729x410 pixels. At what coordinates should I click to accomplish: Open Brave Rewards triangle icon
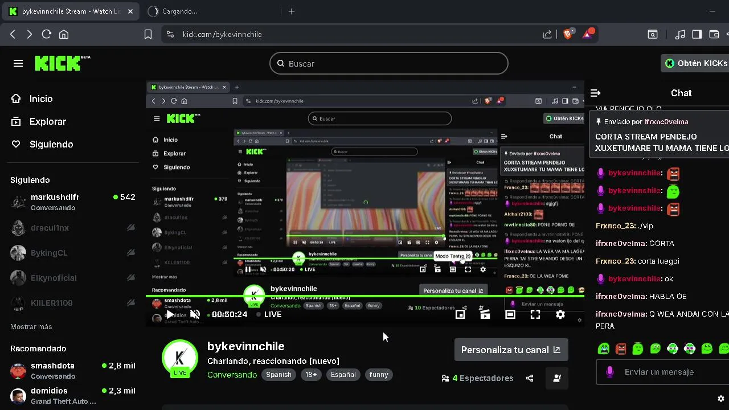pos(588,34)
